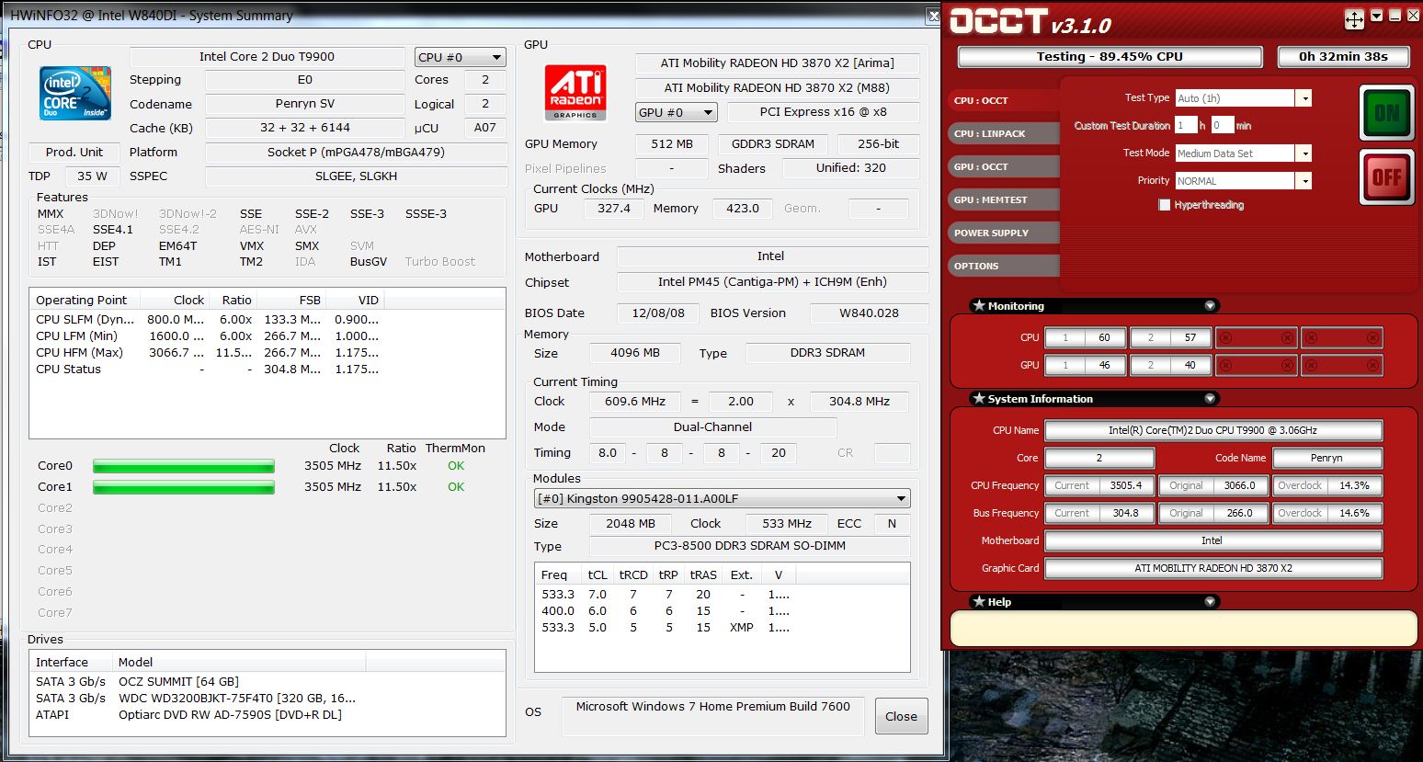Click the tCL column header
Viewport: 1423px width, 762px height.
click(x=598, y=574)
